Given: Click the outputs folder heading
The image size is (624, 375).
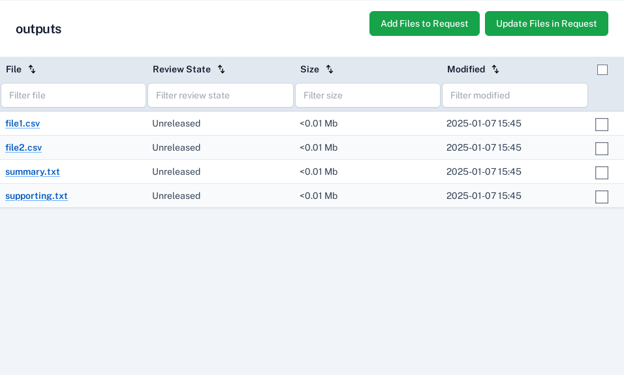Looking at the screenshot, I should click(x=39, y=29).
